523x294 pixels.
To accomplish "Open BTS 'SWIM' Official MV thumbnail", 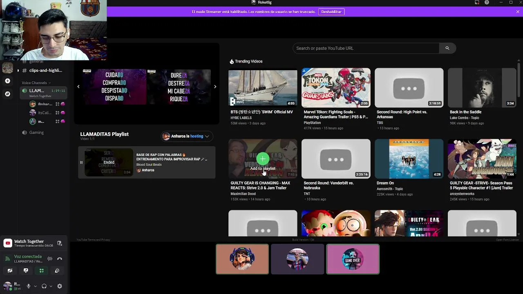I will tap(263, 87).
